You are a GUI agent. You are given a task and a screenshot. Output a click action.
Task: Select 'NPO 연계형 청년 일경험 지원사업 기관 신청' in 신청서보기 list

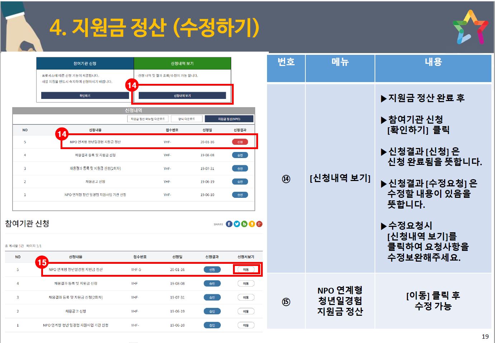(x=76, y=325)
